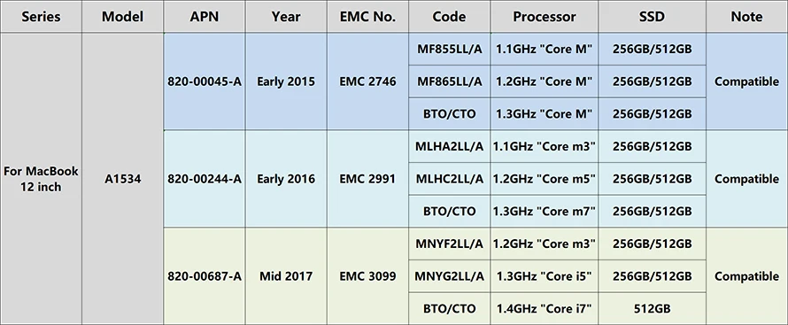Image resolution: width=788 pixels, height=325 pixels.
Task: Click code MNYG2LL/A
Action: tap(449, 275)
